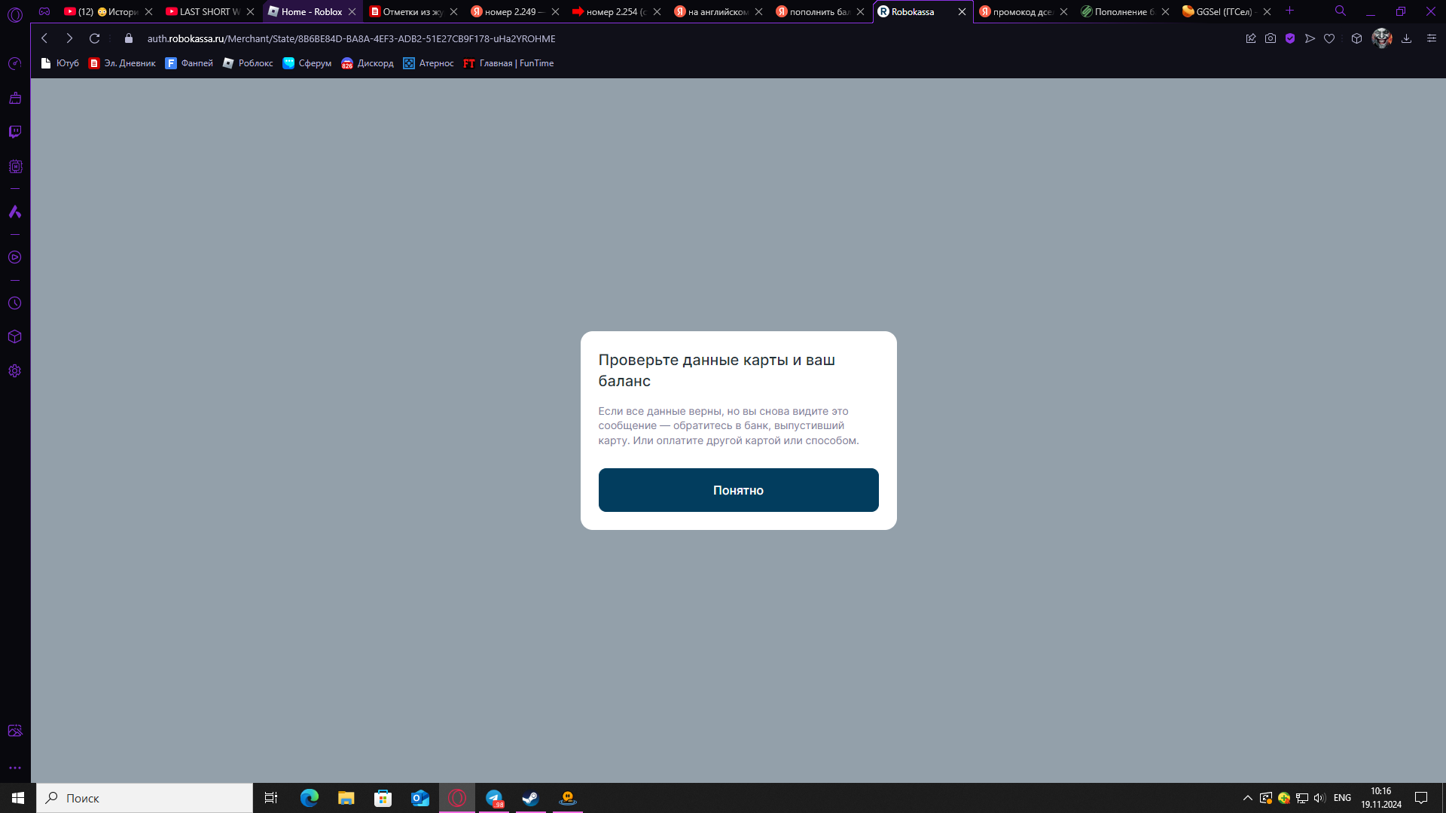The image size is (1446, 813).
Task: Click the robokassa address bar URL
Action: tap(351, 38)
